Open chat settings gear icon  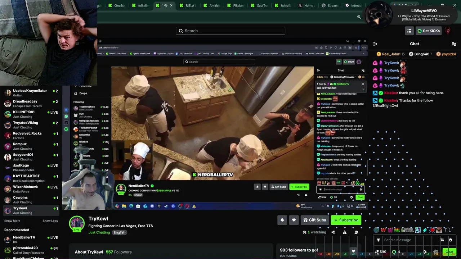point(425,252)
